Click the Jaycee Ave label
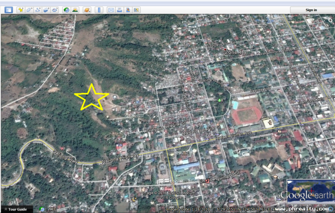 (x=260, y=90)
